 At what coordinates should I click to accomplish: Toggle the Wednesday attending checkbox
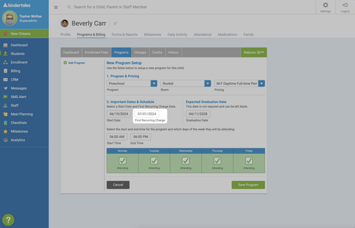pyautogui.click(x=185, y=160)
